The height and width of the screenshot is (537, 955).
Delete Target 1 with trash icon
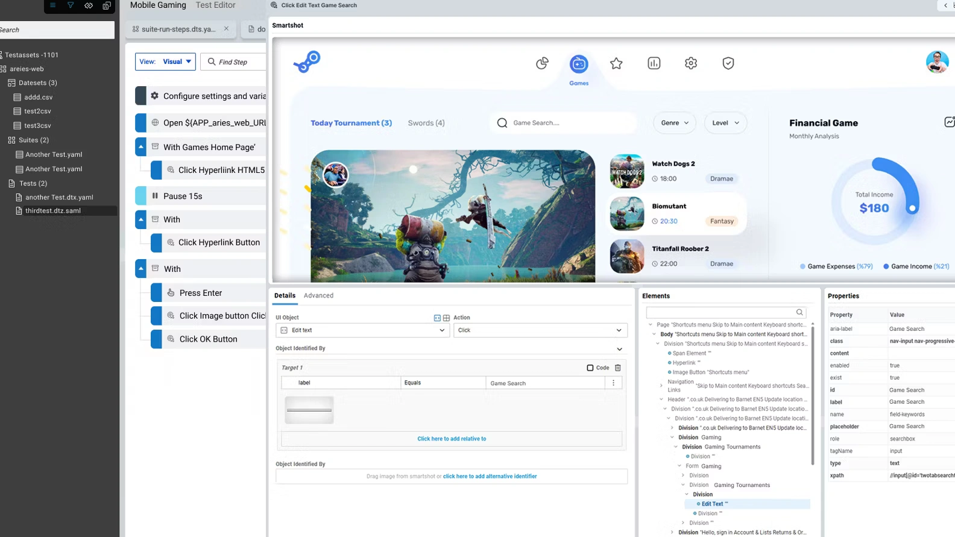(x=618, y=368)
